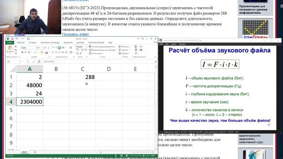Image resolution: width=283 pixels, height=159 pixels.
Task: Select cell A2 containing 48000
Action: [30, 85]
